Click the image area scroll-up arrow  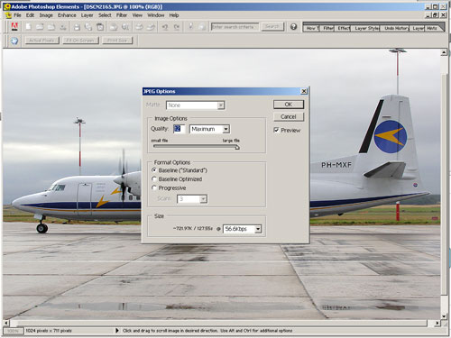click(444, 52)
